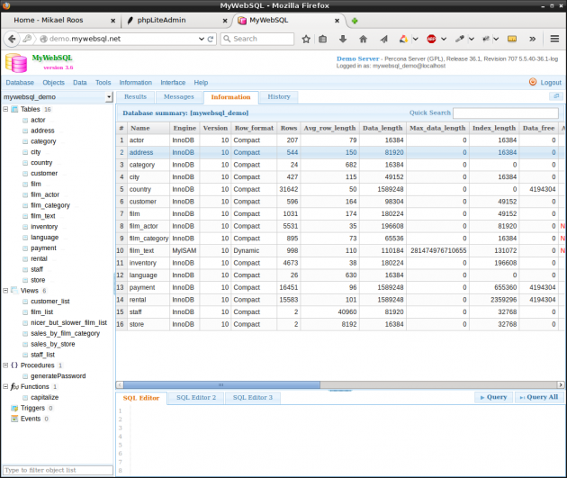Open the Objects menu
Image resolution: width=567 pixels, height=478 pixels.
click(53, 83)
